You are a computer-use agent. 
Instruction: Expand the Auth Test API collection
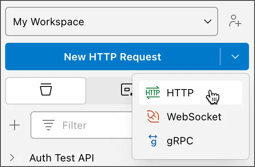(x=12, y=158)
